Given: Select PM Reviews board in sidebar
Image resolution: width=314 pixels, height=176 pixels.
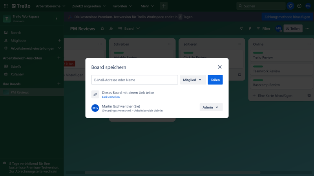Looking at the screenshot, I should pyautogui.click(x=32, y=92).
